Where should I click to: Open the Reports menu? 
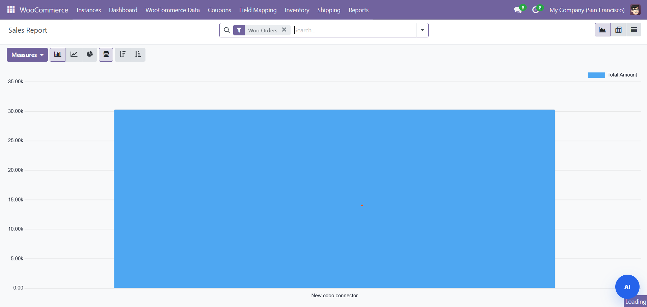tap(358, 10)
